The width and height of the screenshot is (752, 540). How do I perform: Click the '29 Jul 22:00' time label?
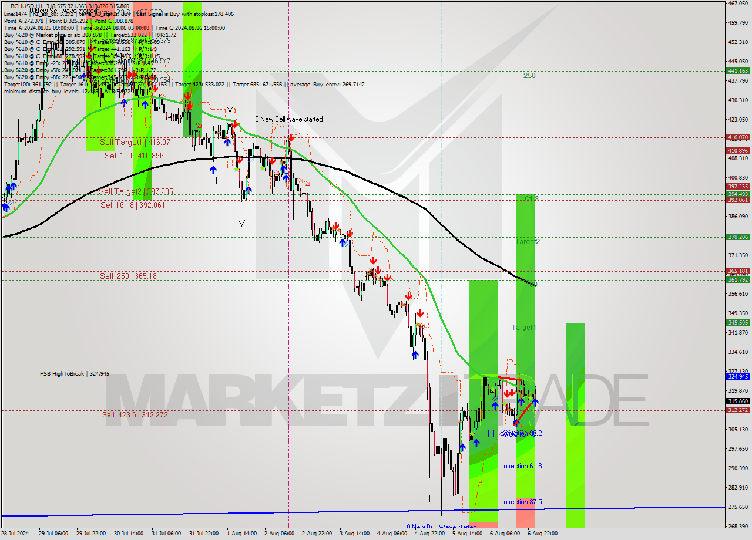coord(92,534)
